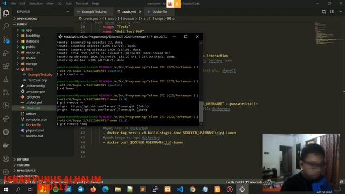This screenshot has height=194, width=345.
Task: Open File Explorer from the taskbar
Action: pos(118,189)
